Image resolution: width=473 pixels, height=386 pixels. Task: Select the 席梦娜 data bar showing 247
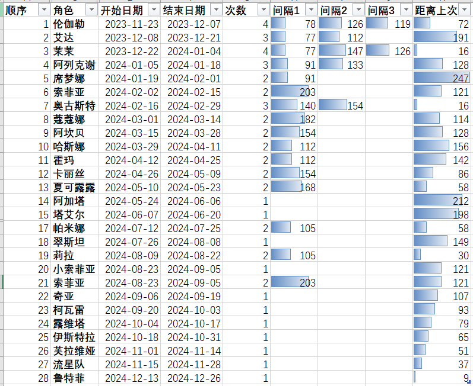click(442, 78)
